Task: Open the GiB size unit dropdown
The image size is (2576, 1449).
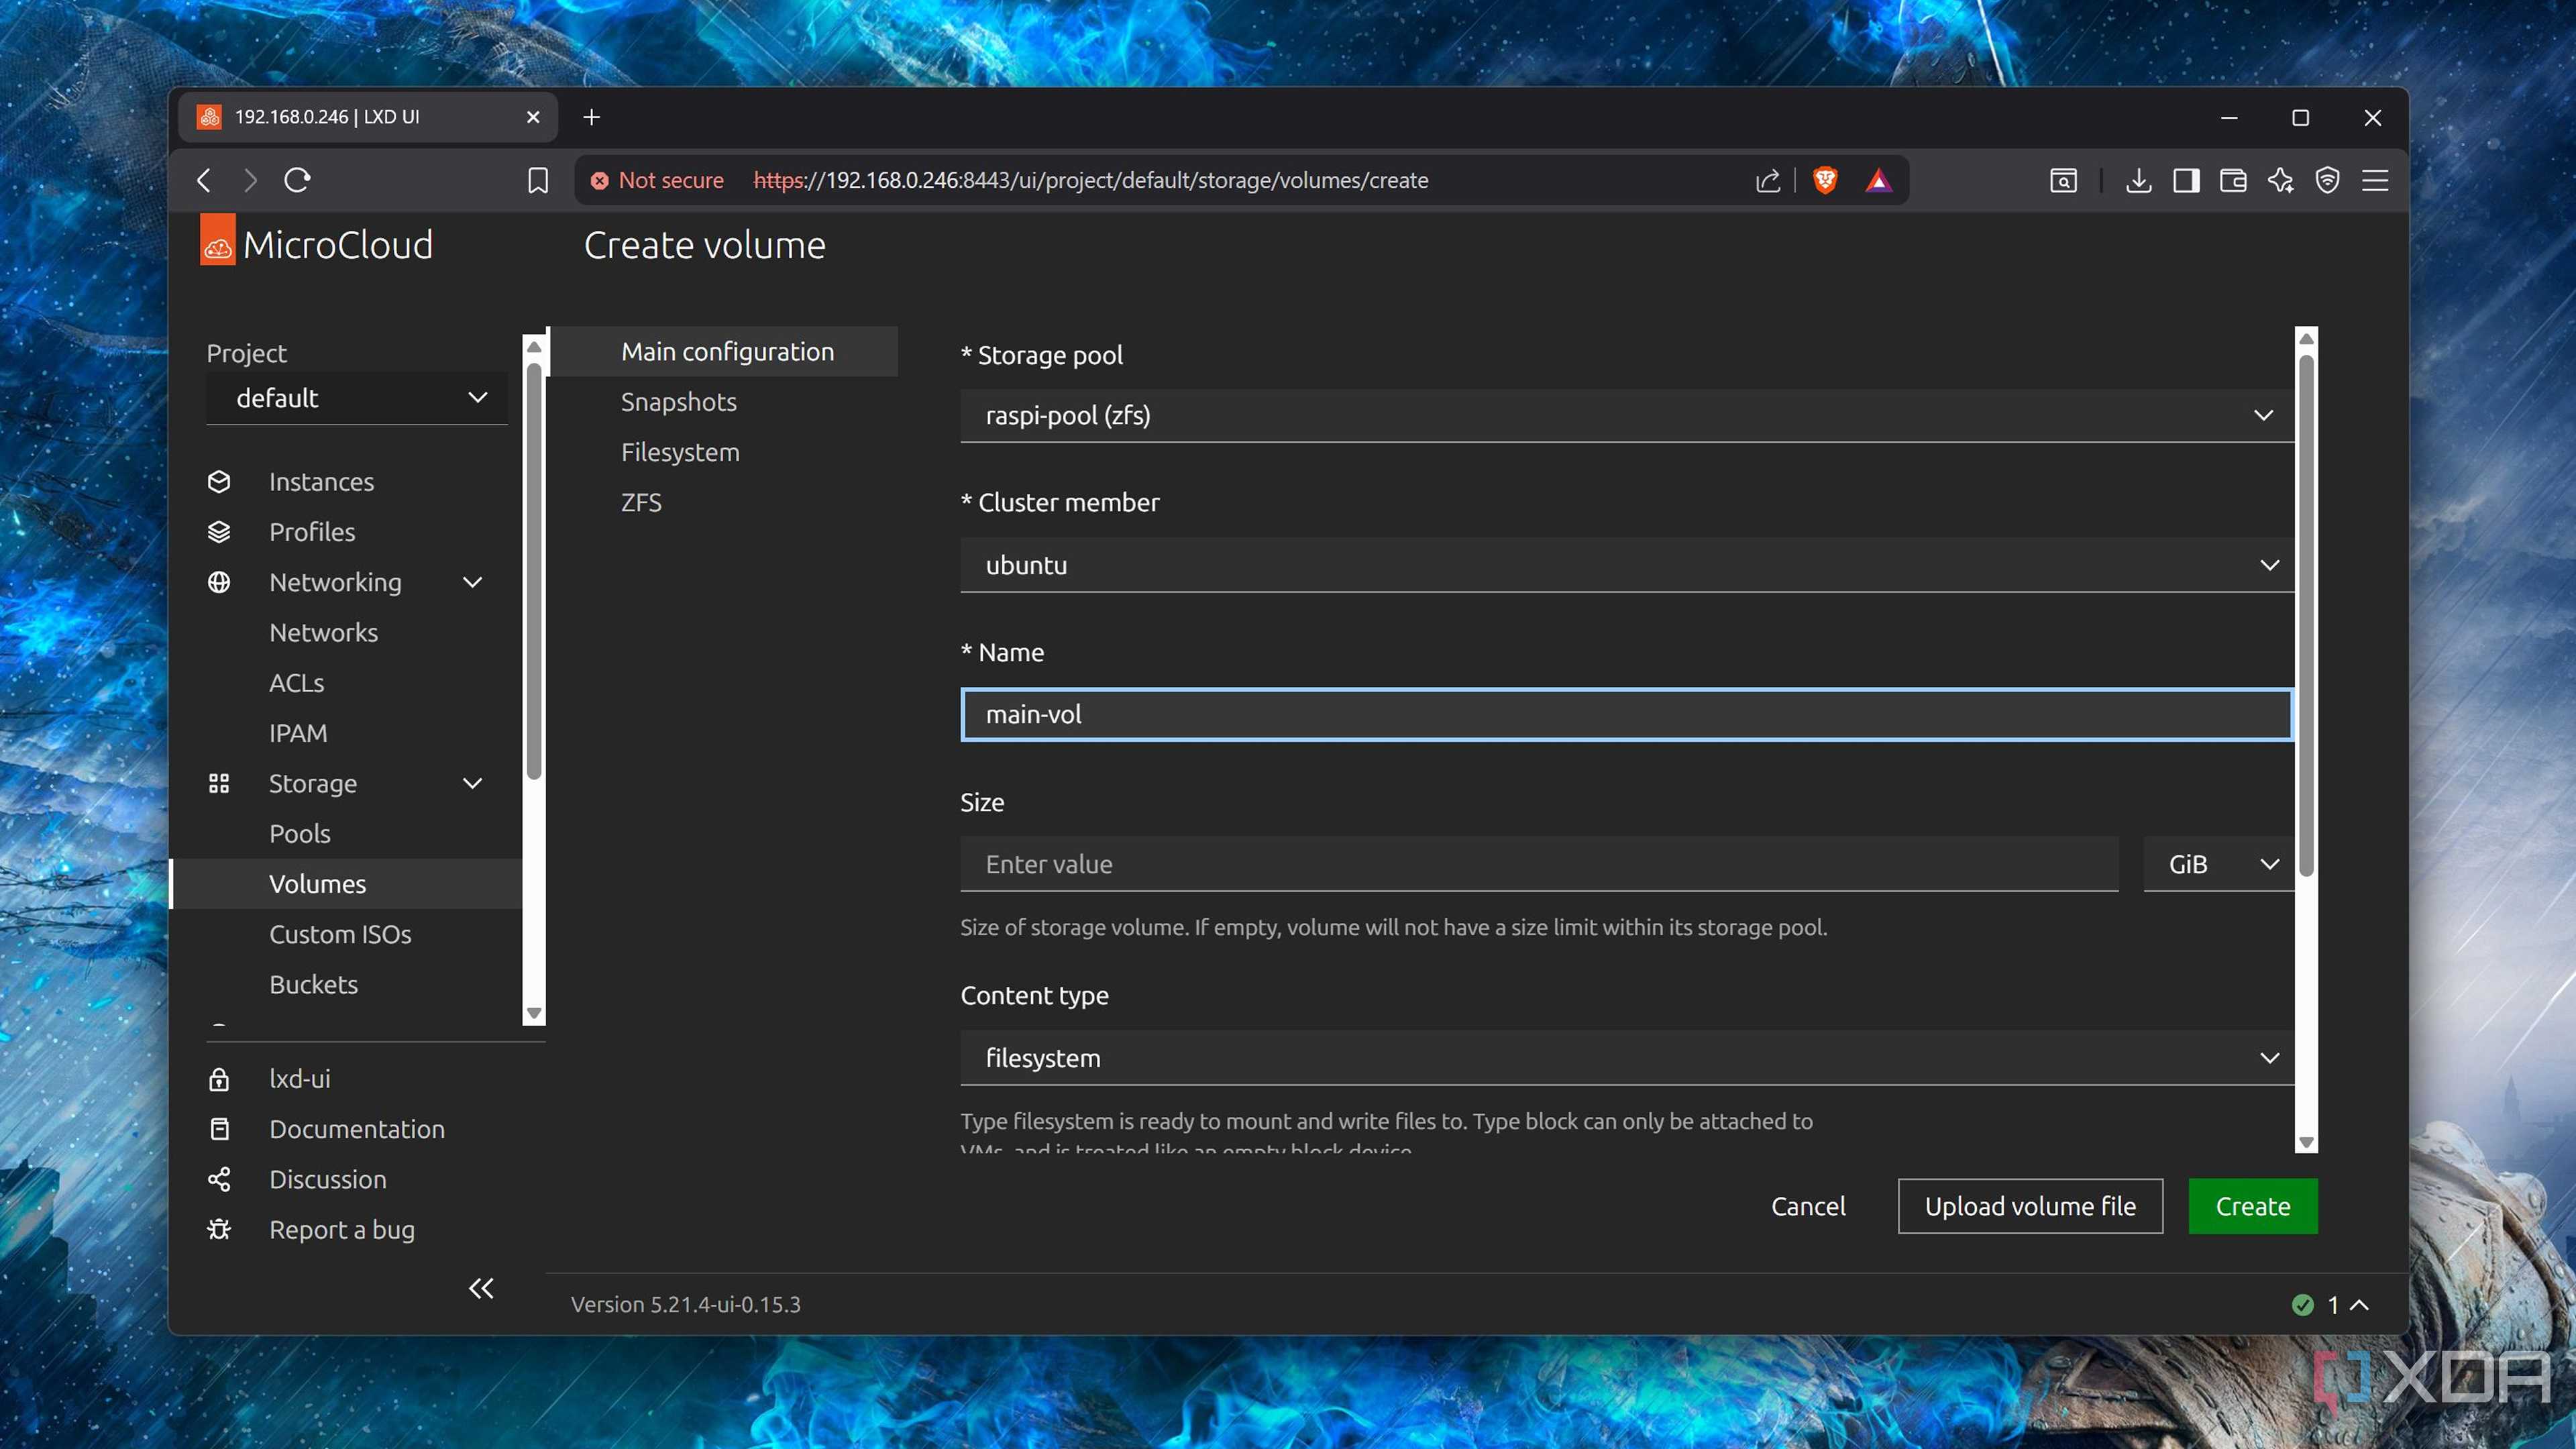Action: [x=2218, y=864]
